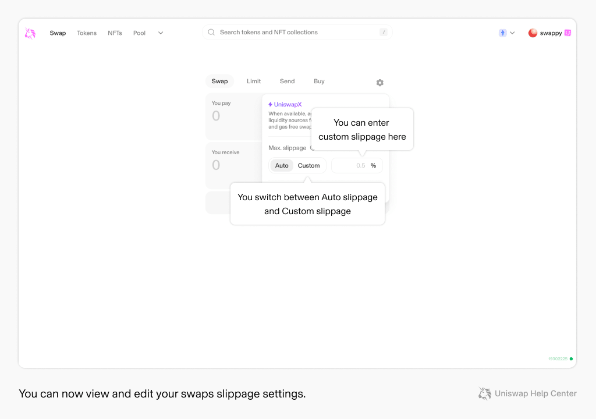Screen dimensions: 596x419
Task: Open NFTs in the top navigation
Action: pyautogui.click(x=115, y=33)
